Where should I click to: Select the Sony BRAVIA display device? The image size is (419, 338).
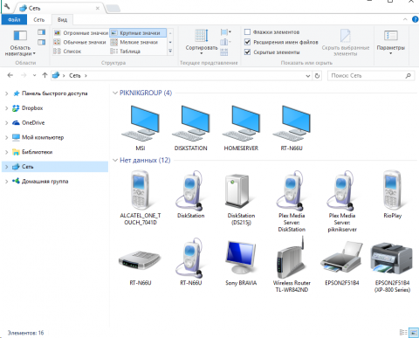[x=241, y=263]
